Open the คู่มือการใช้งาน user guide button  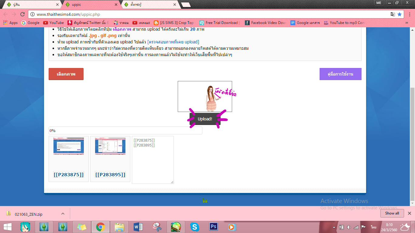pyautogui.click(x=341, y=74)
